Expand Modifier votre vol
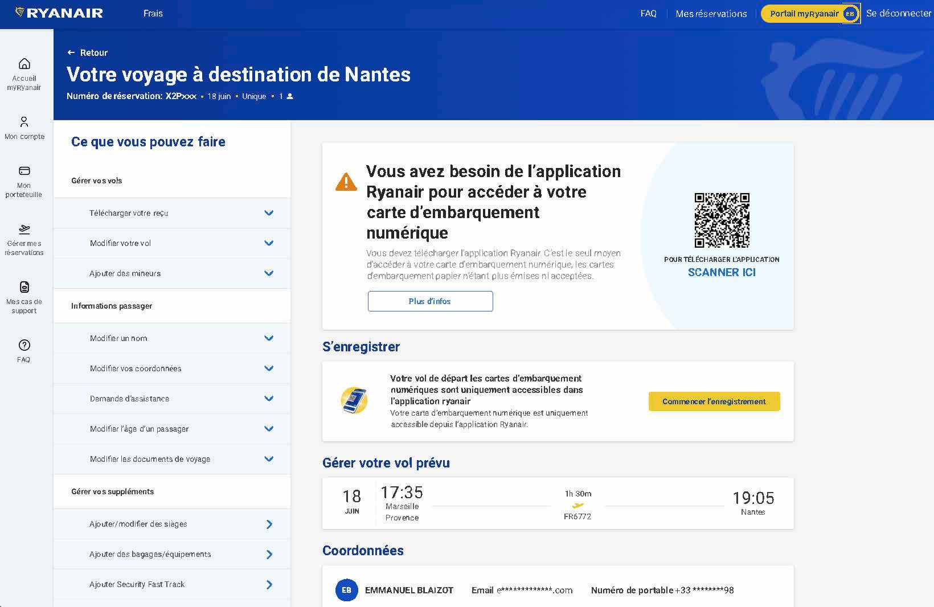The width and height of the screenshot is (934, 607). coord(172,243)
